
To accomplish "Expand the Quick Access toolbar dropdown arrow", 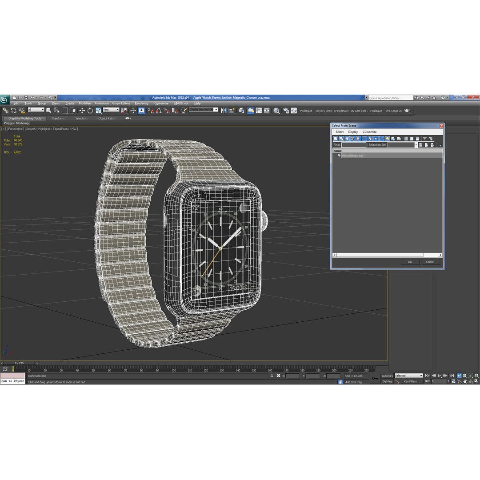I will (56, 98).
